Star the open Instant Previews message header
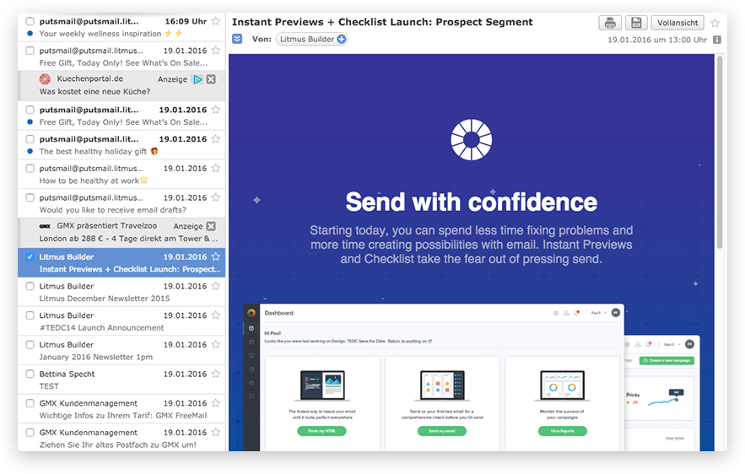 click(x=715, y=23)
